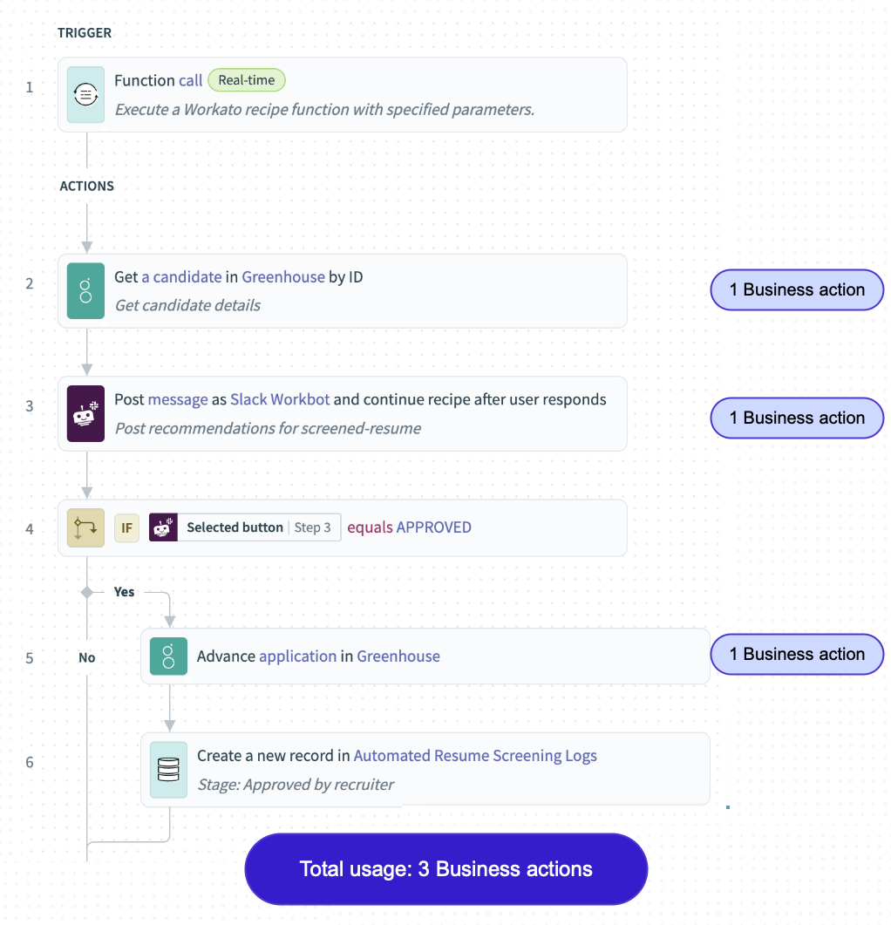Screen dimensions: 891x925
Task: Click the database icon on step 6
Action: click(168, 769)
